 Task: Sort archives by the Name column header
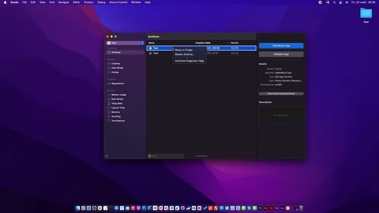coord(152,43)
